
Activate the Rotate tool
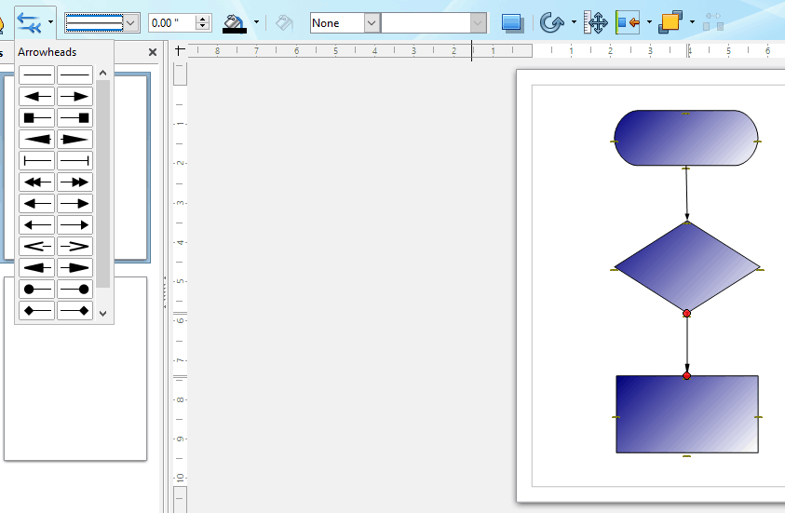click(551, 23)
